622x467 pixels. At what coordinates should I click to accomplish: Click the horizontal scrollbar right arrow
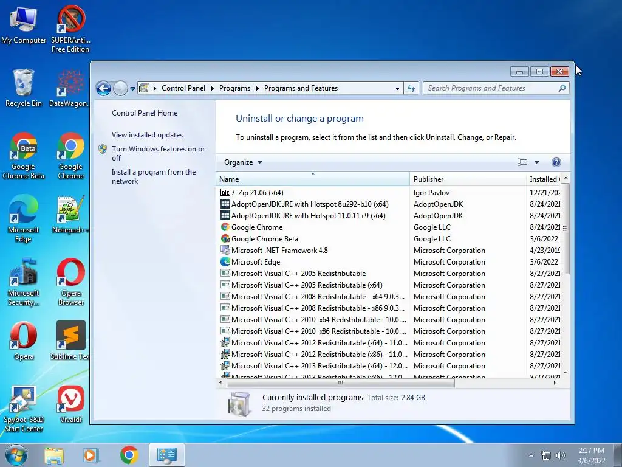(x=555, y=383)
